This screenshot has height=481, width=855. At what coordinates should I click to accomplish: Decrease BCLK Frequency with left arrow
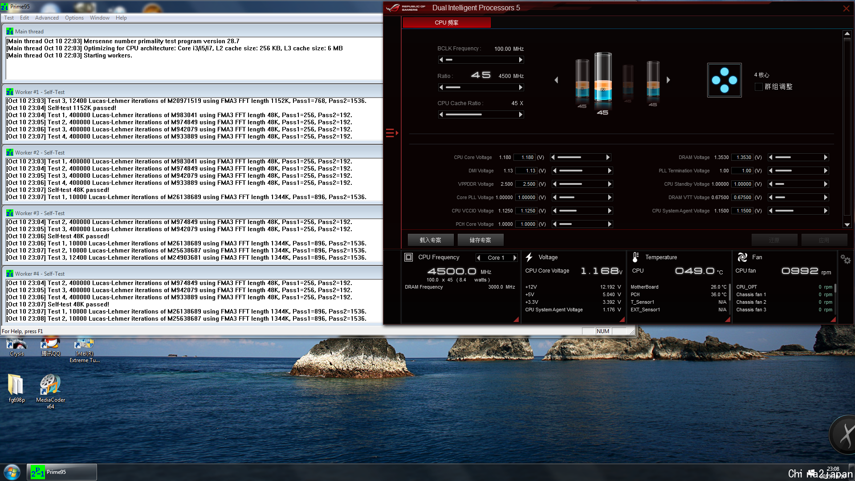(x=441, y=60)
